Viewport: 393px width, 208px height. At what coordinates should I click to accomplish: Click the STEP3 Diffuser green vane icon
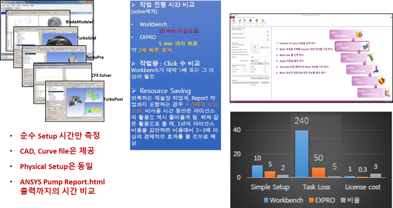pos(370,58)
